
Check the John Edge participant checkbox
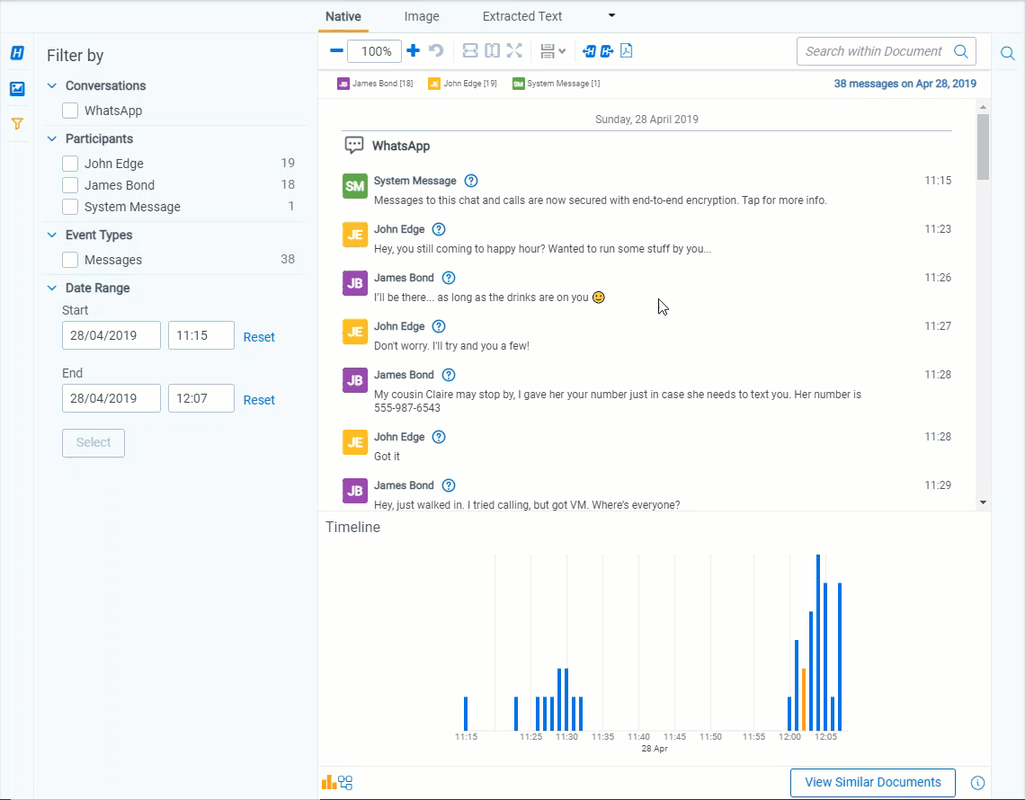coord(70,164)
